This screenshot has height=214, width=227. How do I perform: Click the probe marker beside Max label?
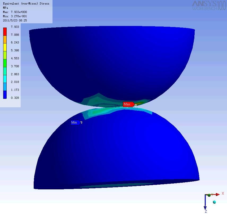click(x=136, y=105)
